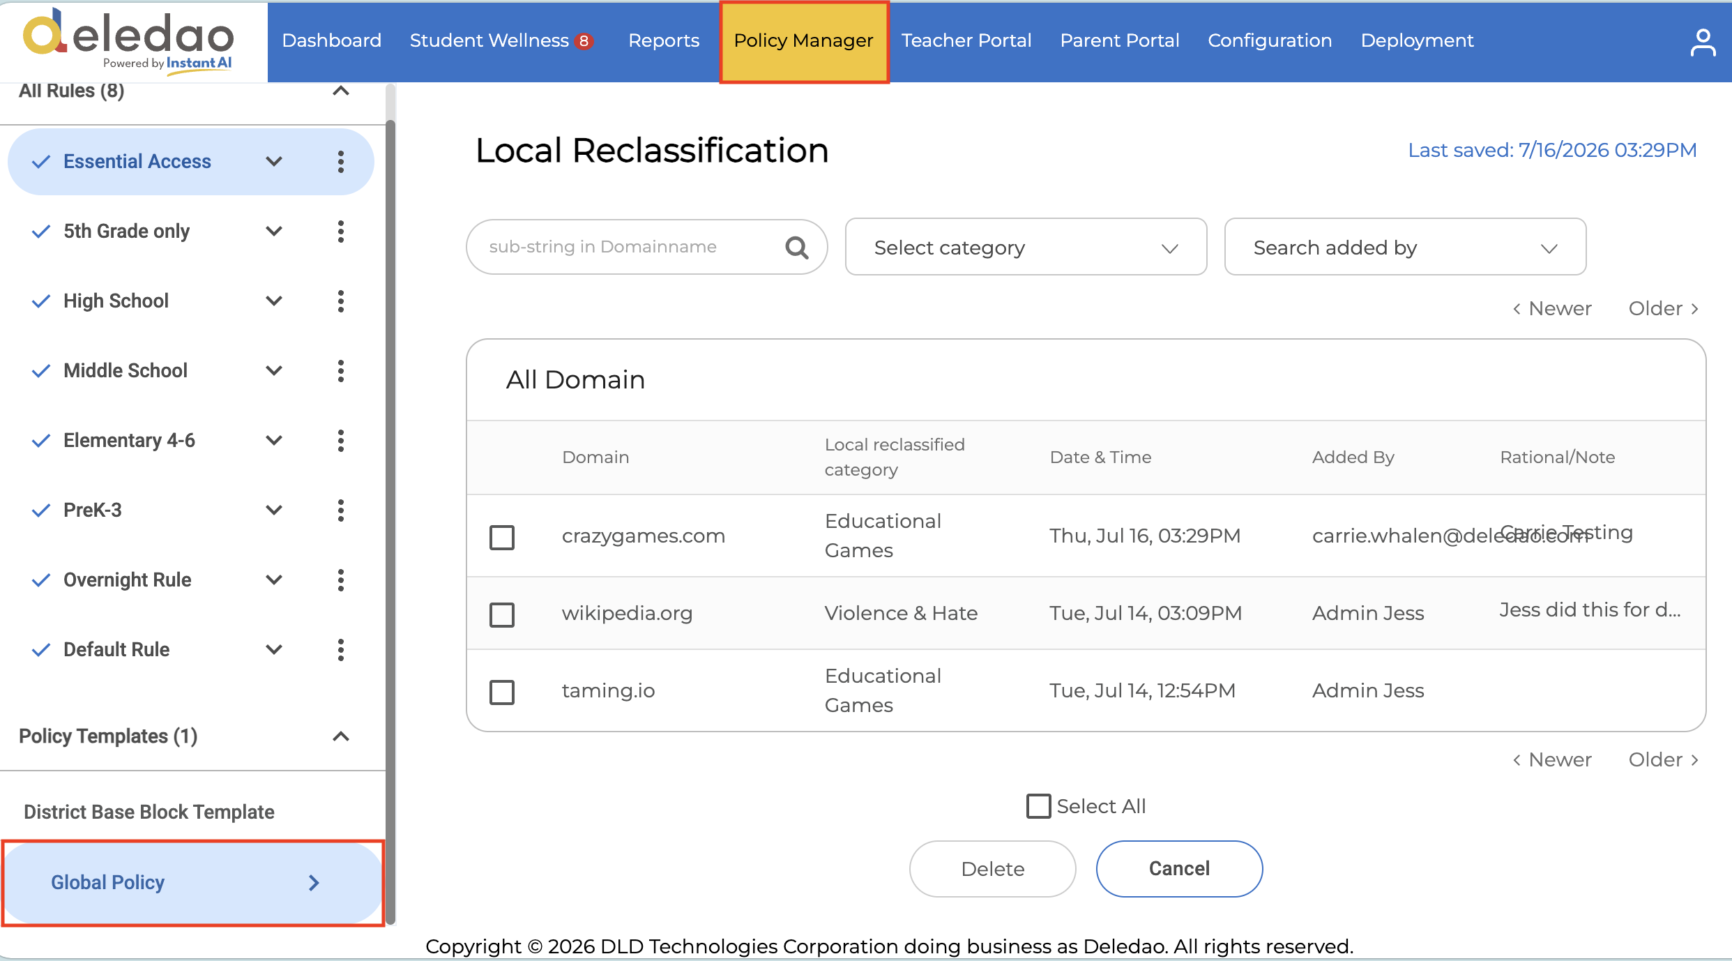The width and height of the screenshot is (1732, 961).
Task: Open the Elementary 4-6 three-dot menu
Action: [x=340, y=441]
